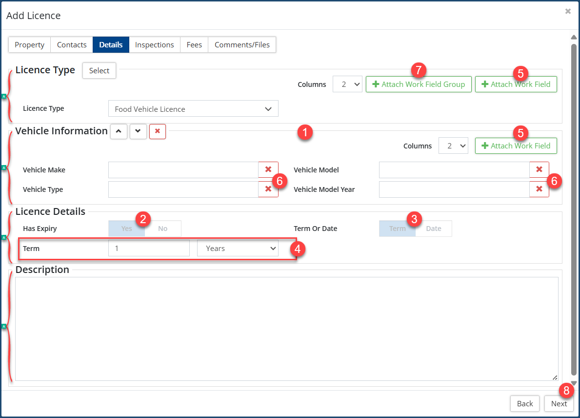Move Vehicle Information group down
The width and height of the screenshot is (580, 418).
138,131
